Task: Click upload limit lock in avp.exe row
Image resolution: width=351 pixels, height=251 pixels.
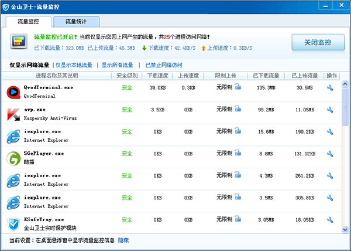Action: pyautogui.click(x=238, y=109)
